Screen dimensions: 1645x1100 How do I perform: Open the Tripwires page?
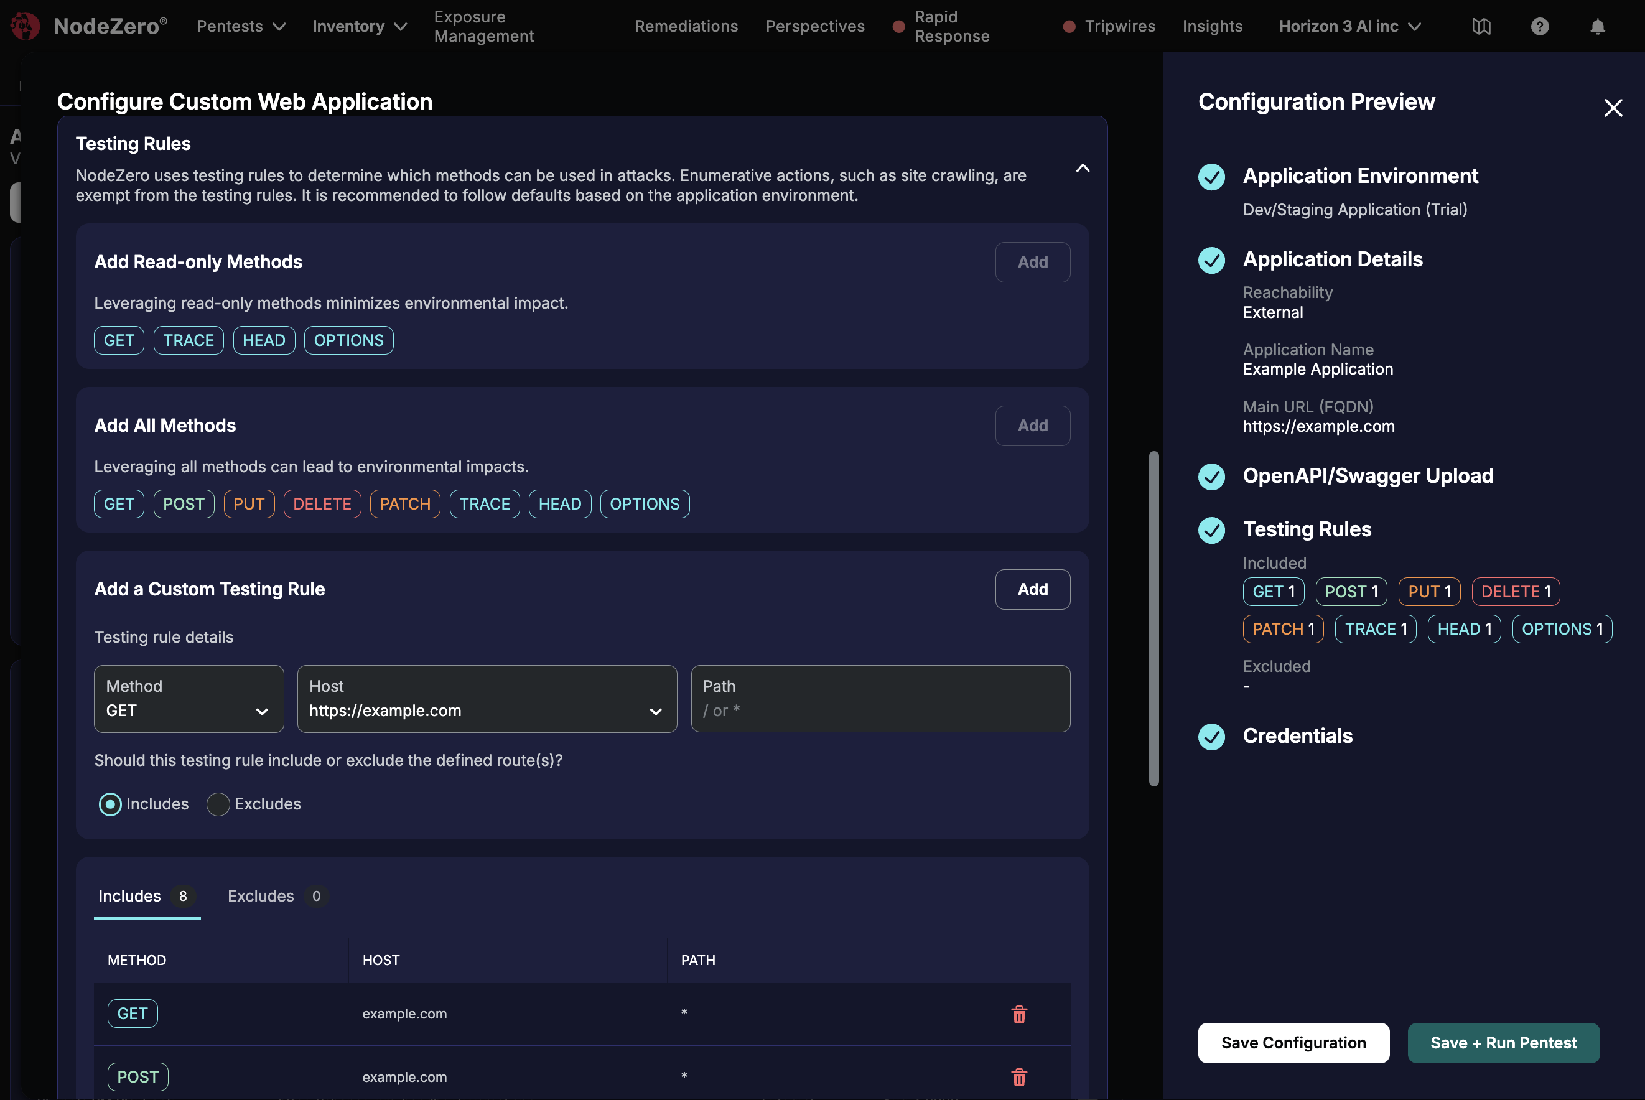tap(1119, 26)
